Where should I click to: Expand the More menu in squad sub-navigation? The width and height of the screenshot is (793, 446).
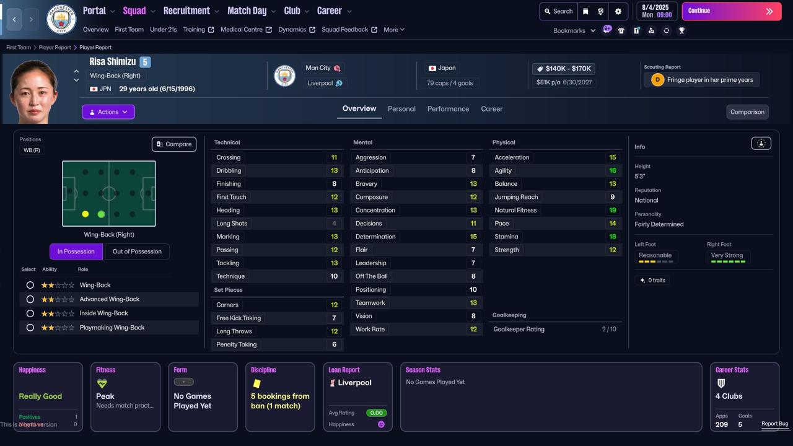point(394,30)
